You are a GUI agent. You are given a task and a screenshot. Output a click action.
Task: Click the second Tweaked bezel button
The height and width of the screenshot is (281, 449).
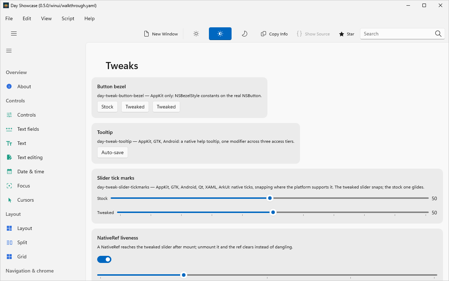(x=166, y=107)
